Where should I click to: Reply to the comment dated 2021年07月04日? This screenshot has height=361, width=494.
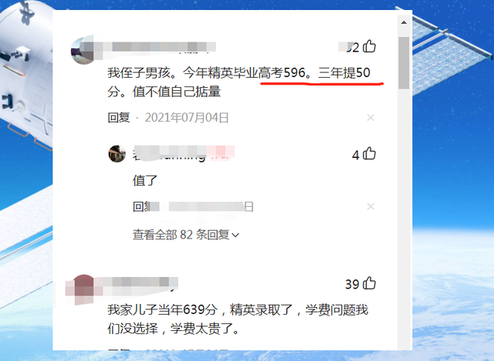119,118
